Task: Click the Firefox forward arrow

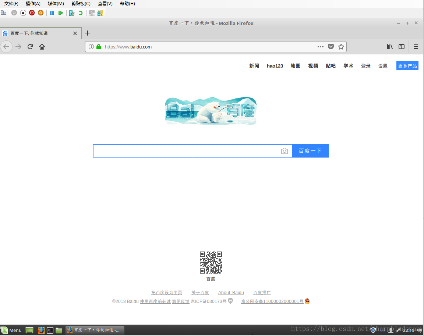Action: tap(18, 47)
